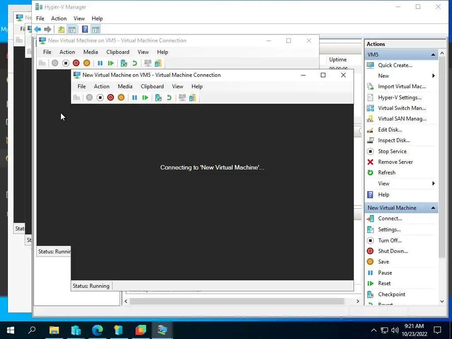The image size is (452, 339).
Task: Click Revert icon in front VM toolbar
Action: click(169, 98)
